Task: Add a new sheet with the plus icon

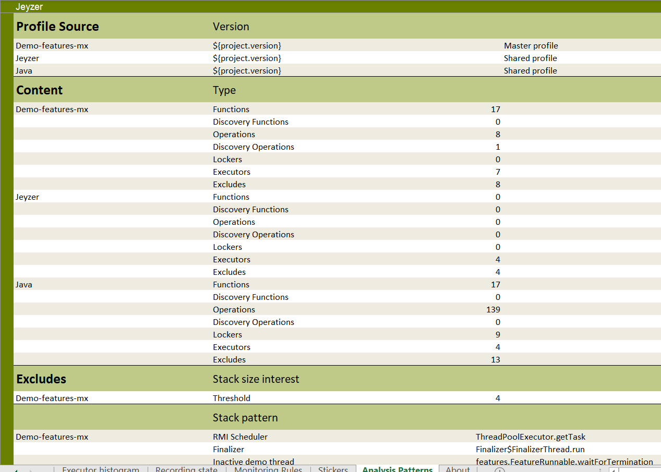Action: tap(499, 470)
